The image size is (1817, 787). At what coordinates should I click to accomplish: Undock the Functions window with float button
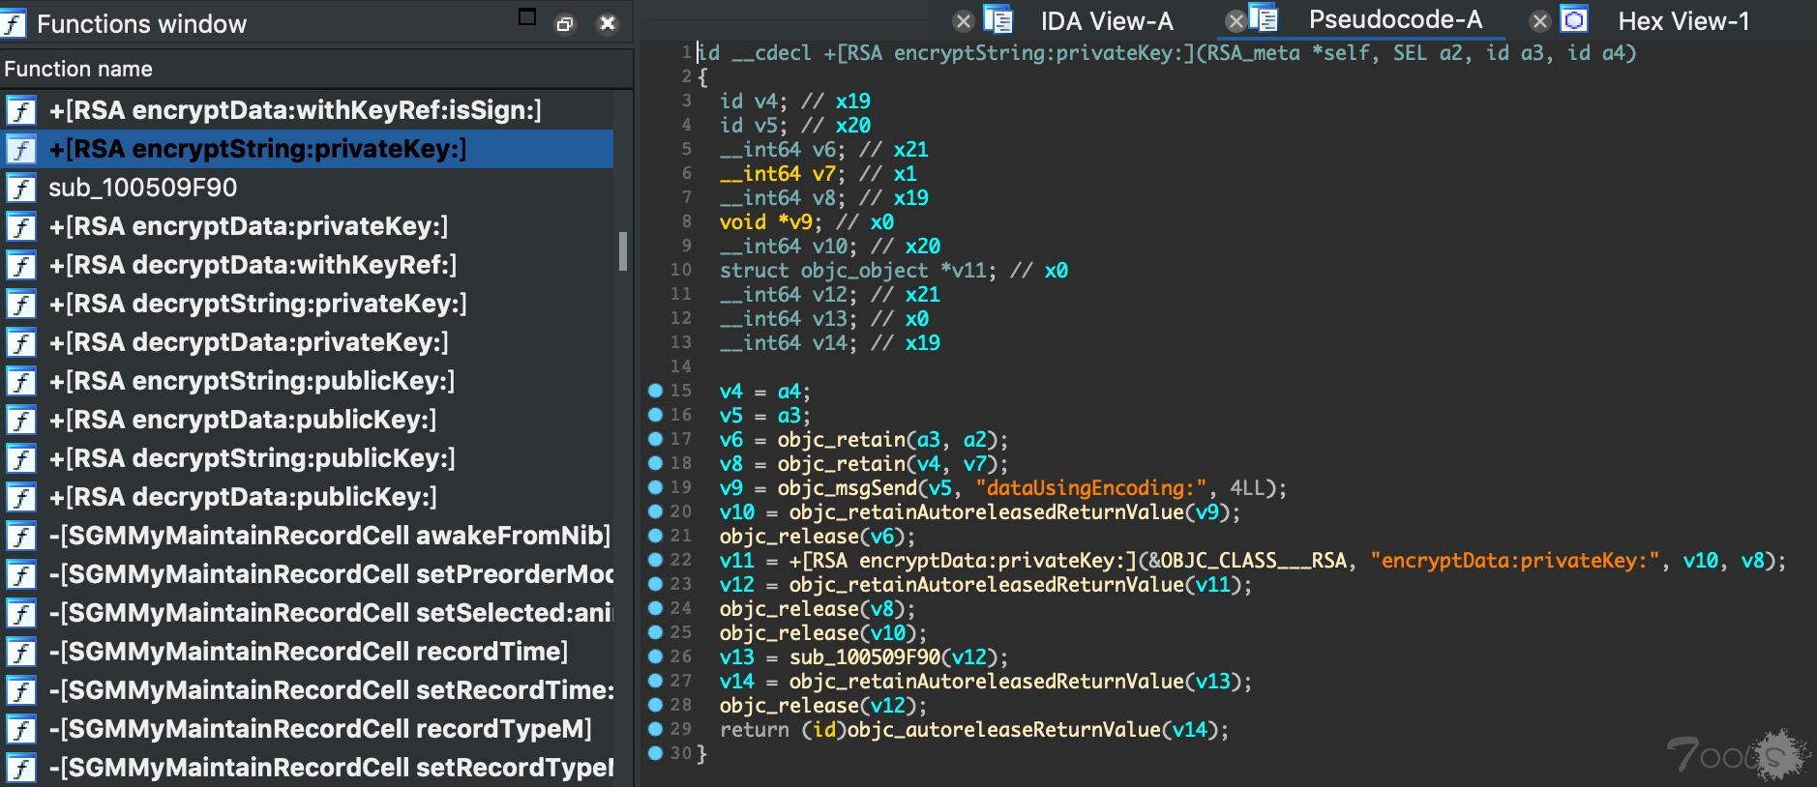coord(565,24)
